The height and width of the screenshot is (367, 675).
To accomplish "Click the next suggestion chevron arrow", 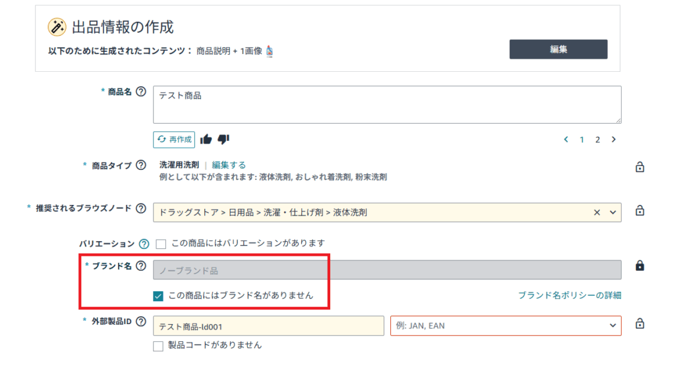I will tap(614, 140).
